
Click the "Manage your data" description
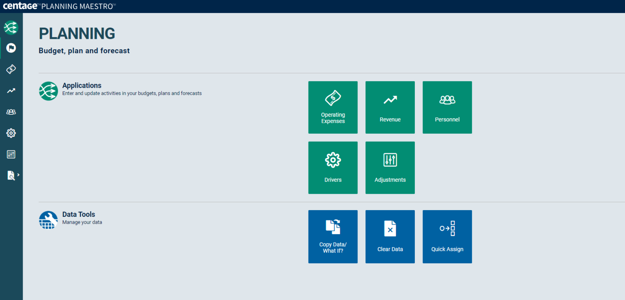click(82, 222)
